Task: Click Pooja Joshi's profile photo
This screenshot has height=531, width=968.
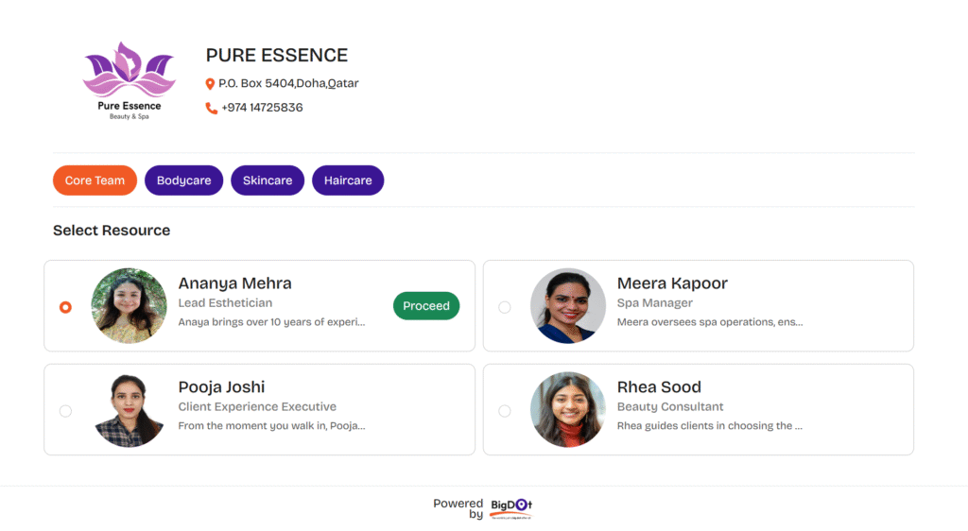Action: pos(130,410)
